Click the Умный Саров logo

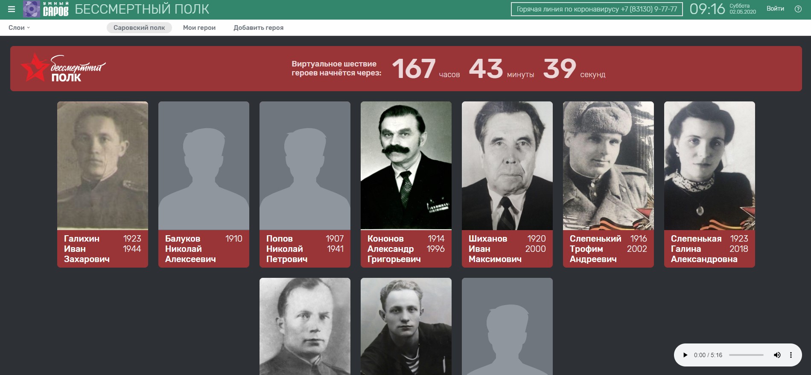click(46, 9)
